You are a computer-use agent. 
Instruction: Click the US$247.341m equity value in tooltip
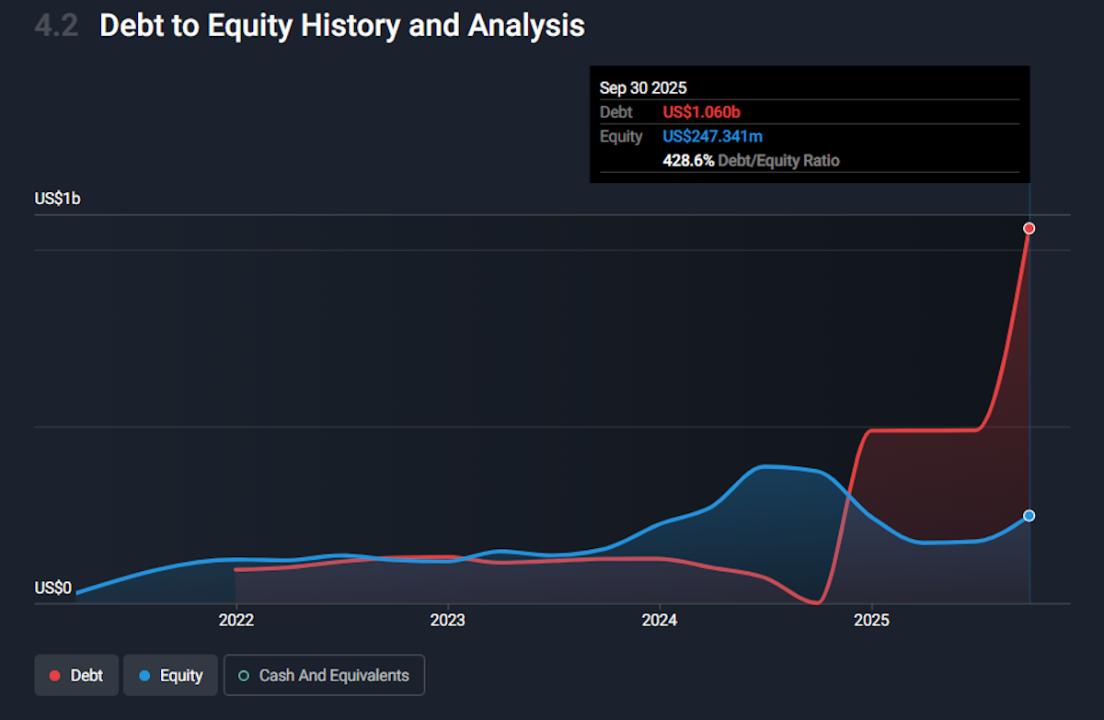712,136
